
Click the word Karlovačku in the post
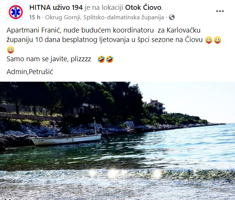183,30
